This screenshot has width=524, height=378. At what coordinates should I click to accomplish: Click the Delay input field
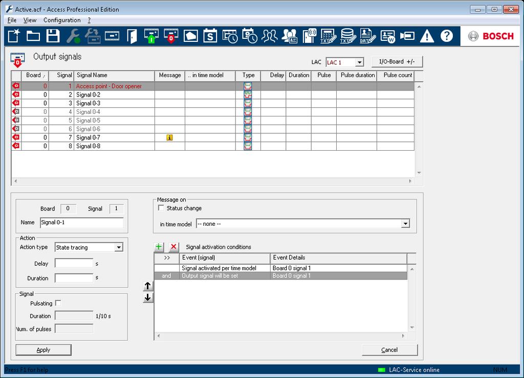coord(74,263)
